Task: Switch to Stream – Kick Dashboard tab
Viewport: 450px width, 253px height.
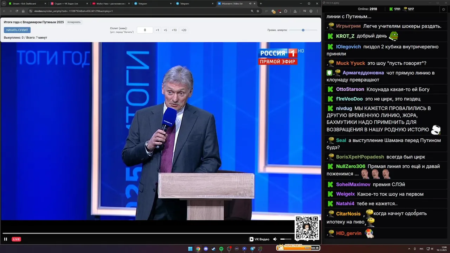Action: point(27,4)
